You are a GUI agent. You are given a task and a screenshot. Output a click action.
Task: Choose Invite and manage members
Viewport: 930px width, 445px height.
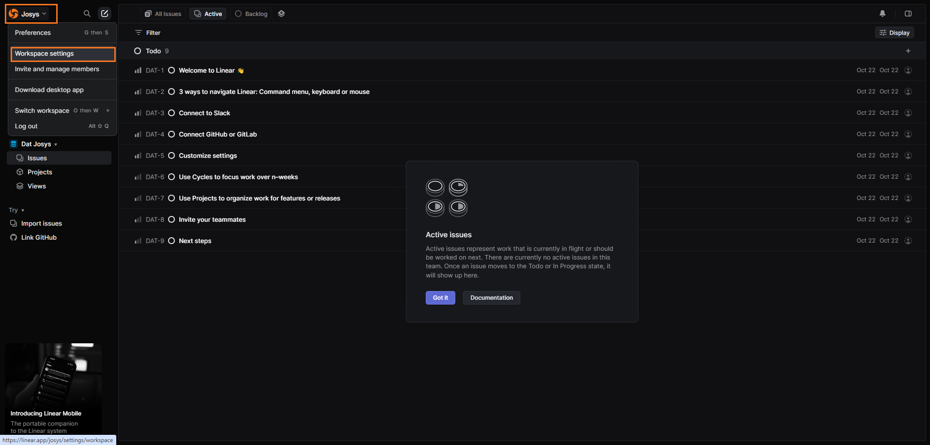(x=62, y=69)
